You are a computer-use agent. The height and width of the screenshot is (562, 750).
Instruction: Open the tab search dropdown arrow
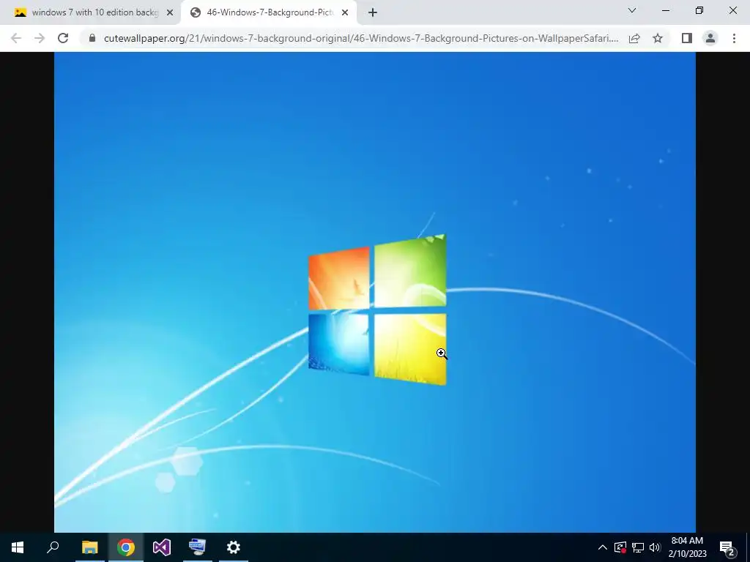632,10
